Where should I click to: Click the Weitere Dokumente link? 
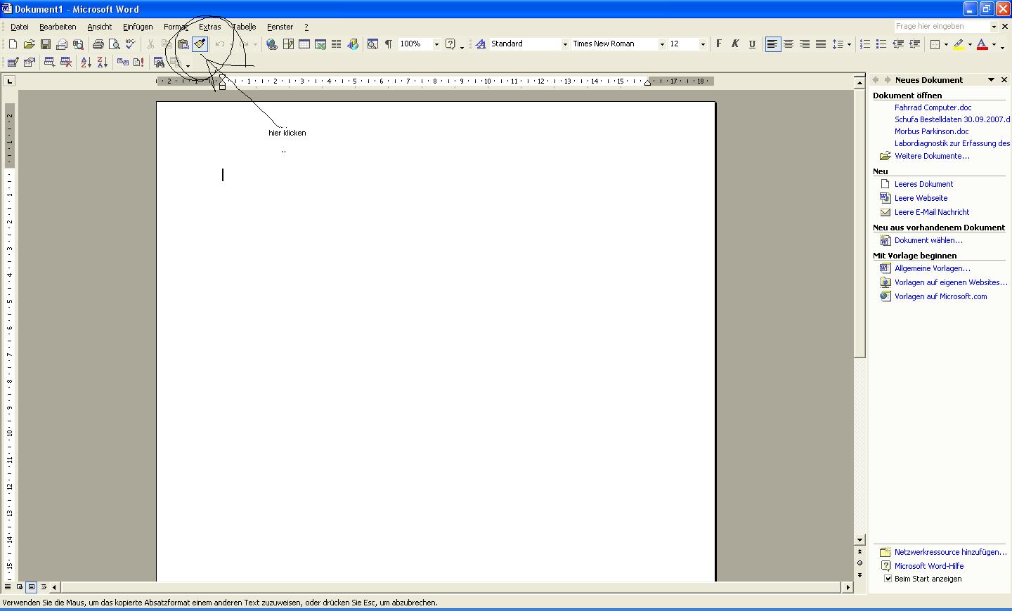click(932, 156)
